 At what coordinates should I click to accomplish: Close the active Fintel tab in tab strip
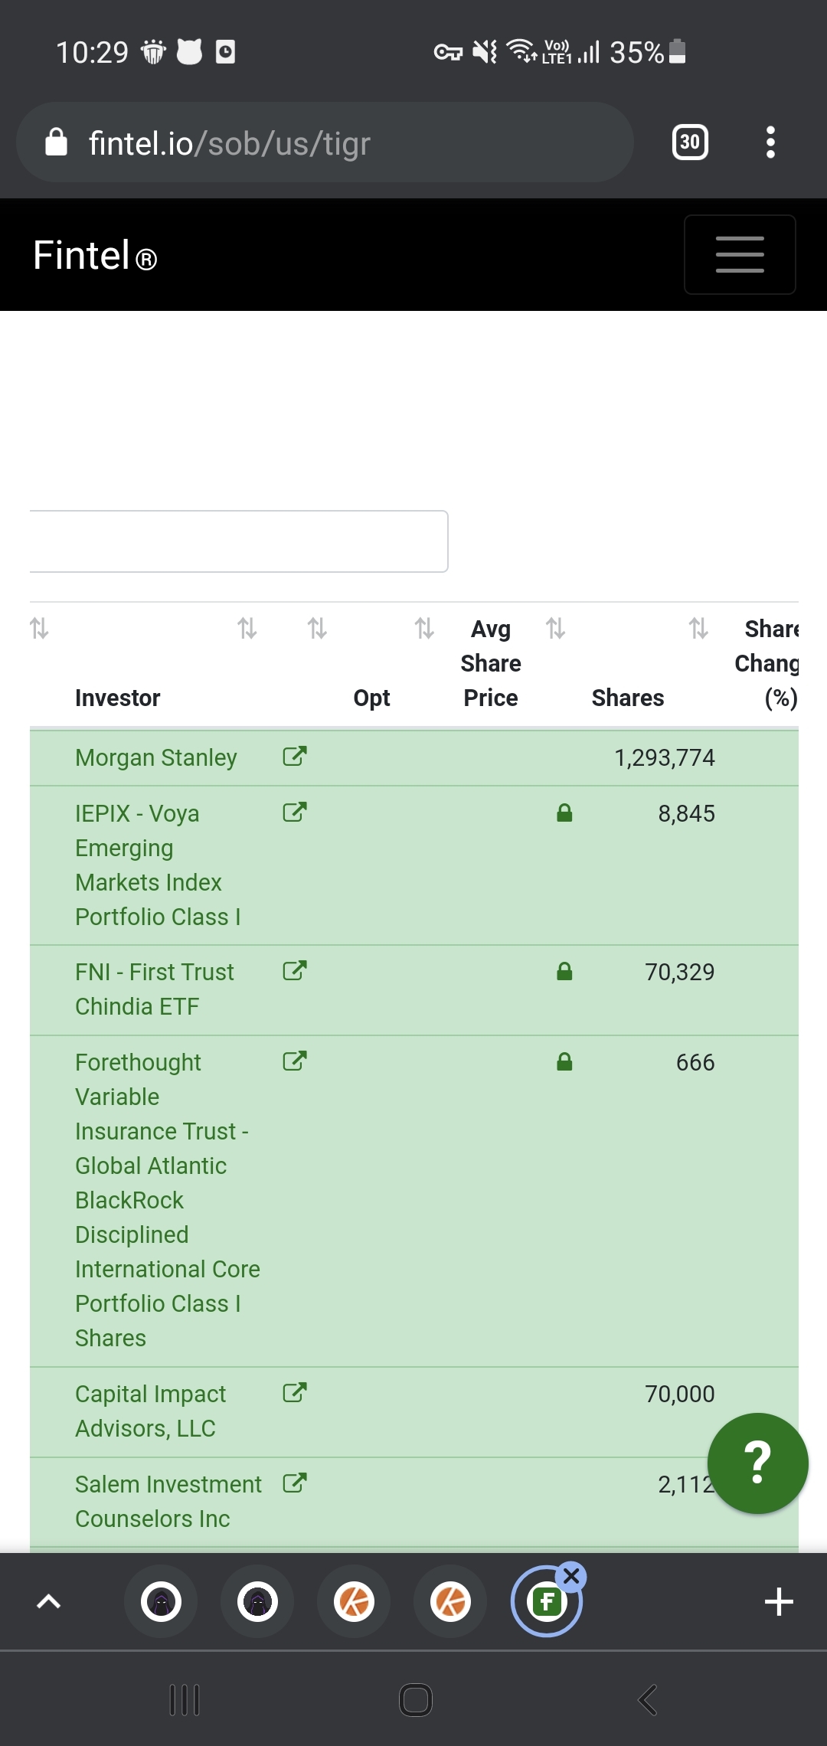(x=571, y=1576)
